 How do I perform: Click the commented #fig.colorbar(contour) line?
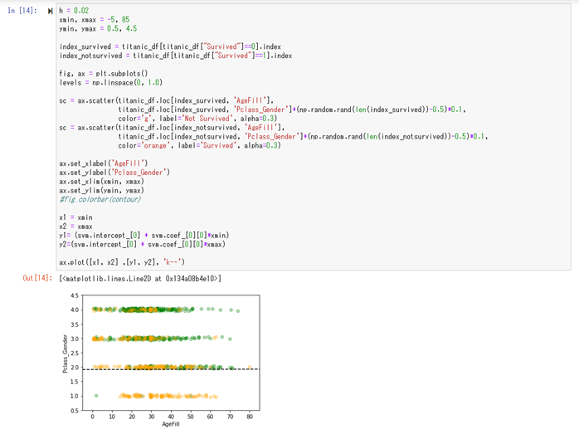click(100, 199)
